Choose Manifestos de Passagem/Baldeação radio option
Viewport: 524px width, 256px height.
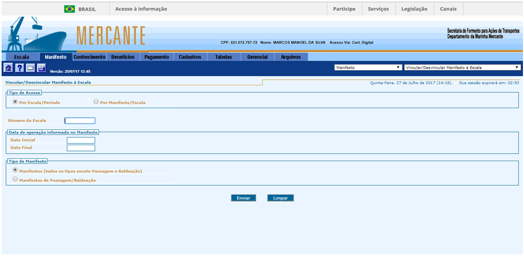coord(15,179)
